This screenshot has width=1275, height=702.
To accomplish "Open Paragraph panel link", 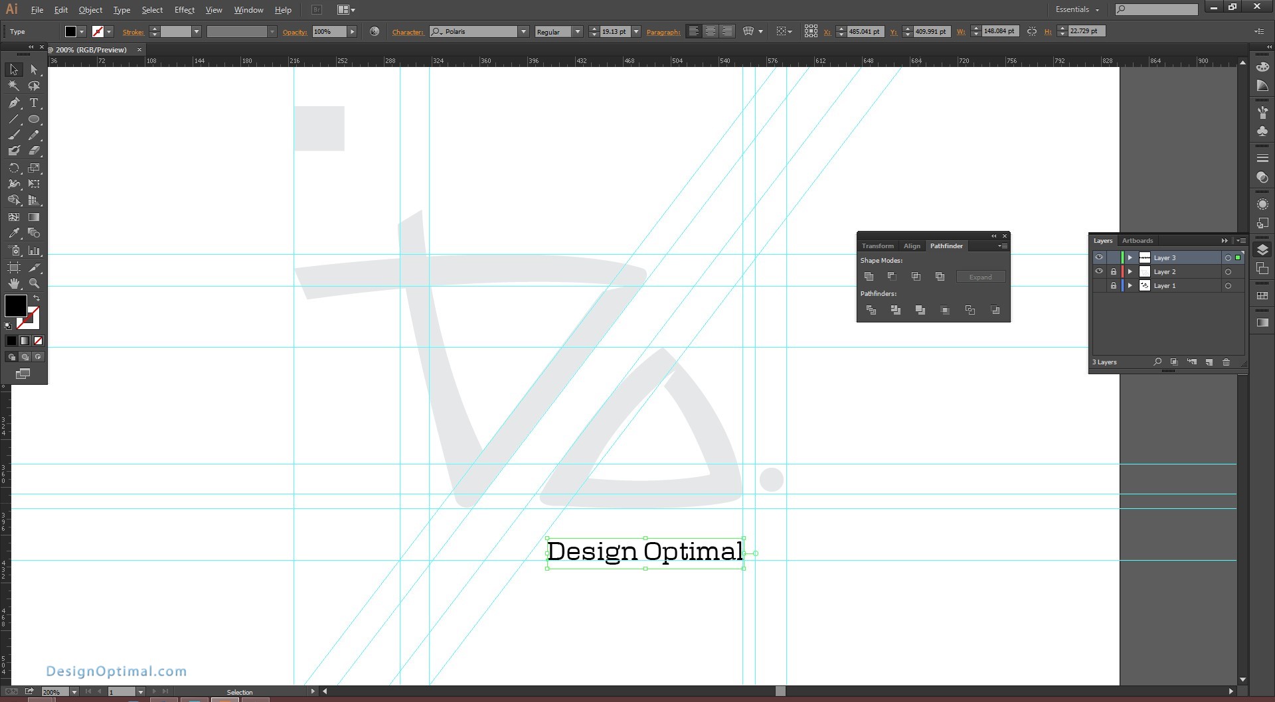I will (x=663, y=32).
